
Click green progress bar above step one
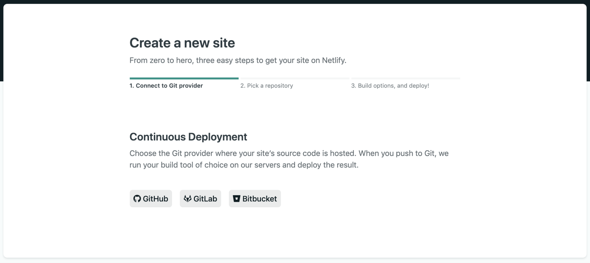point(184,78)
